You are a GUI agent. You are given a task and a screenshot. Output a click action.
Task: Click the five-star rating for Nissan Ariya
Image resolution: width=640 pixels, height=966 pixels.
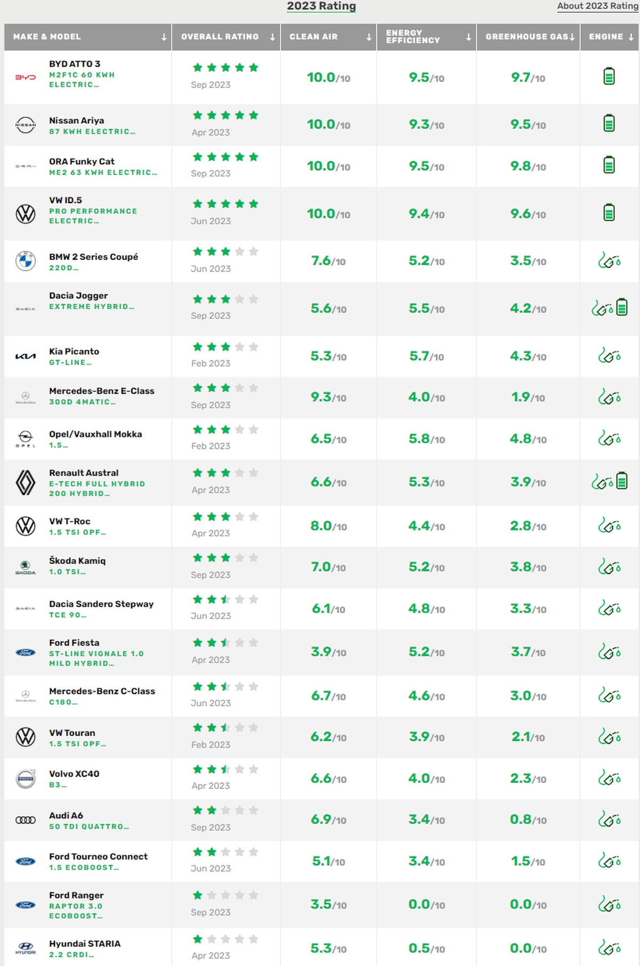[226, 115]
